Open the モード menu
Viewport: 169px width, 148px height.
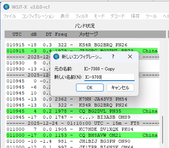tap(99, 16)
